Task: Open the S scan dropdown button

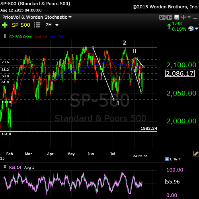Action: coord(162,17)
